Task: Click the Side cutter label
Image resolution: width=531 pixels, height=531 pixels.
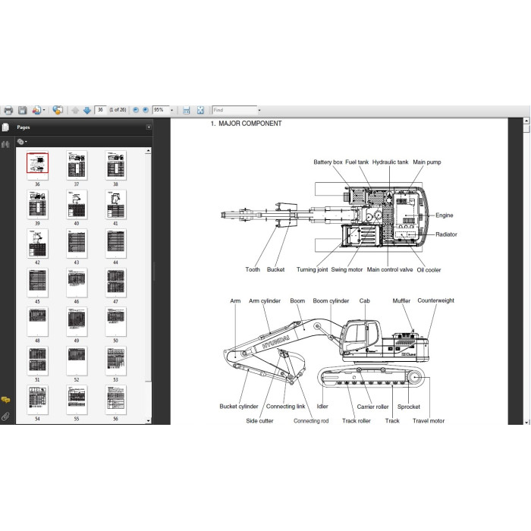Action: (259, 421)
